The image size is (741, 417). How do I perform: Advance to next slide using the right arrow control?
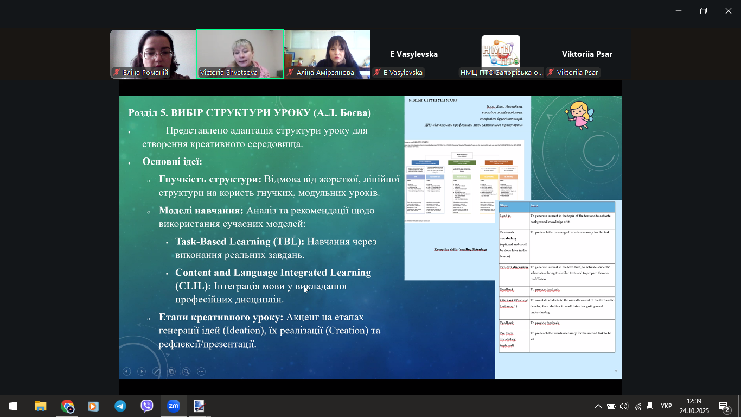point(142,371)
